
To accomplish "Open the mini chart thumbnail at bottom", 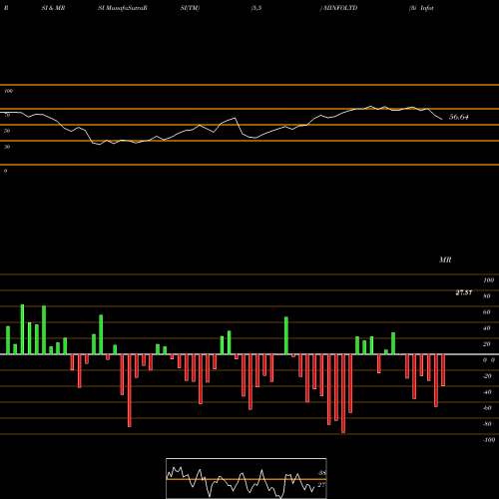I will 247,478.
